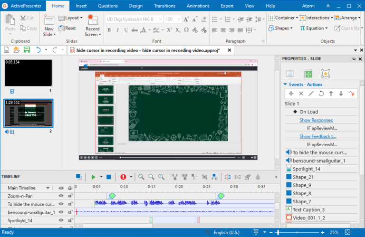Hide the Spotlight_14 track
This screenshot has height=237, width=365.
point(61,220)
